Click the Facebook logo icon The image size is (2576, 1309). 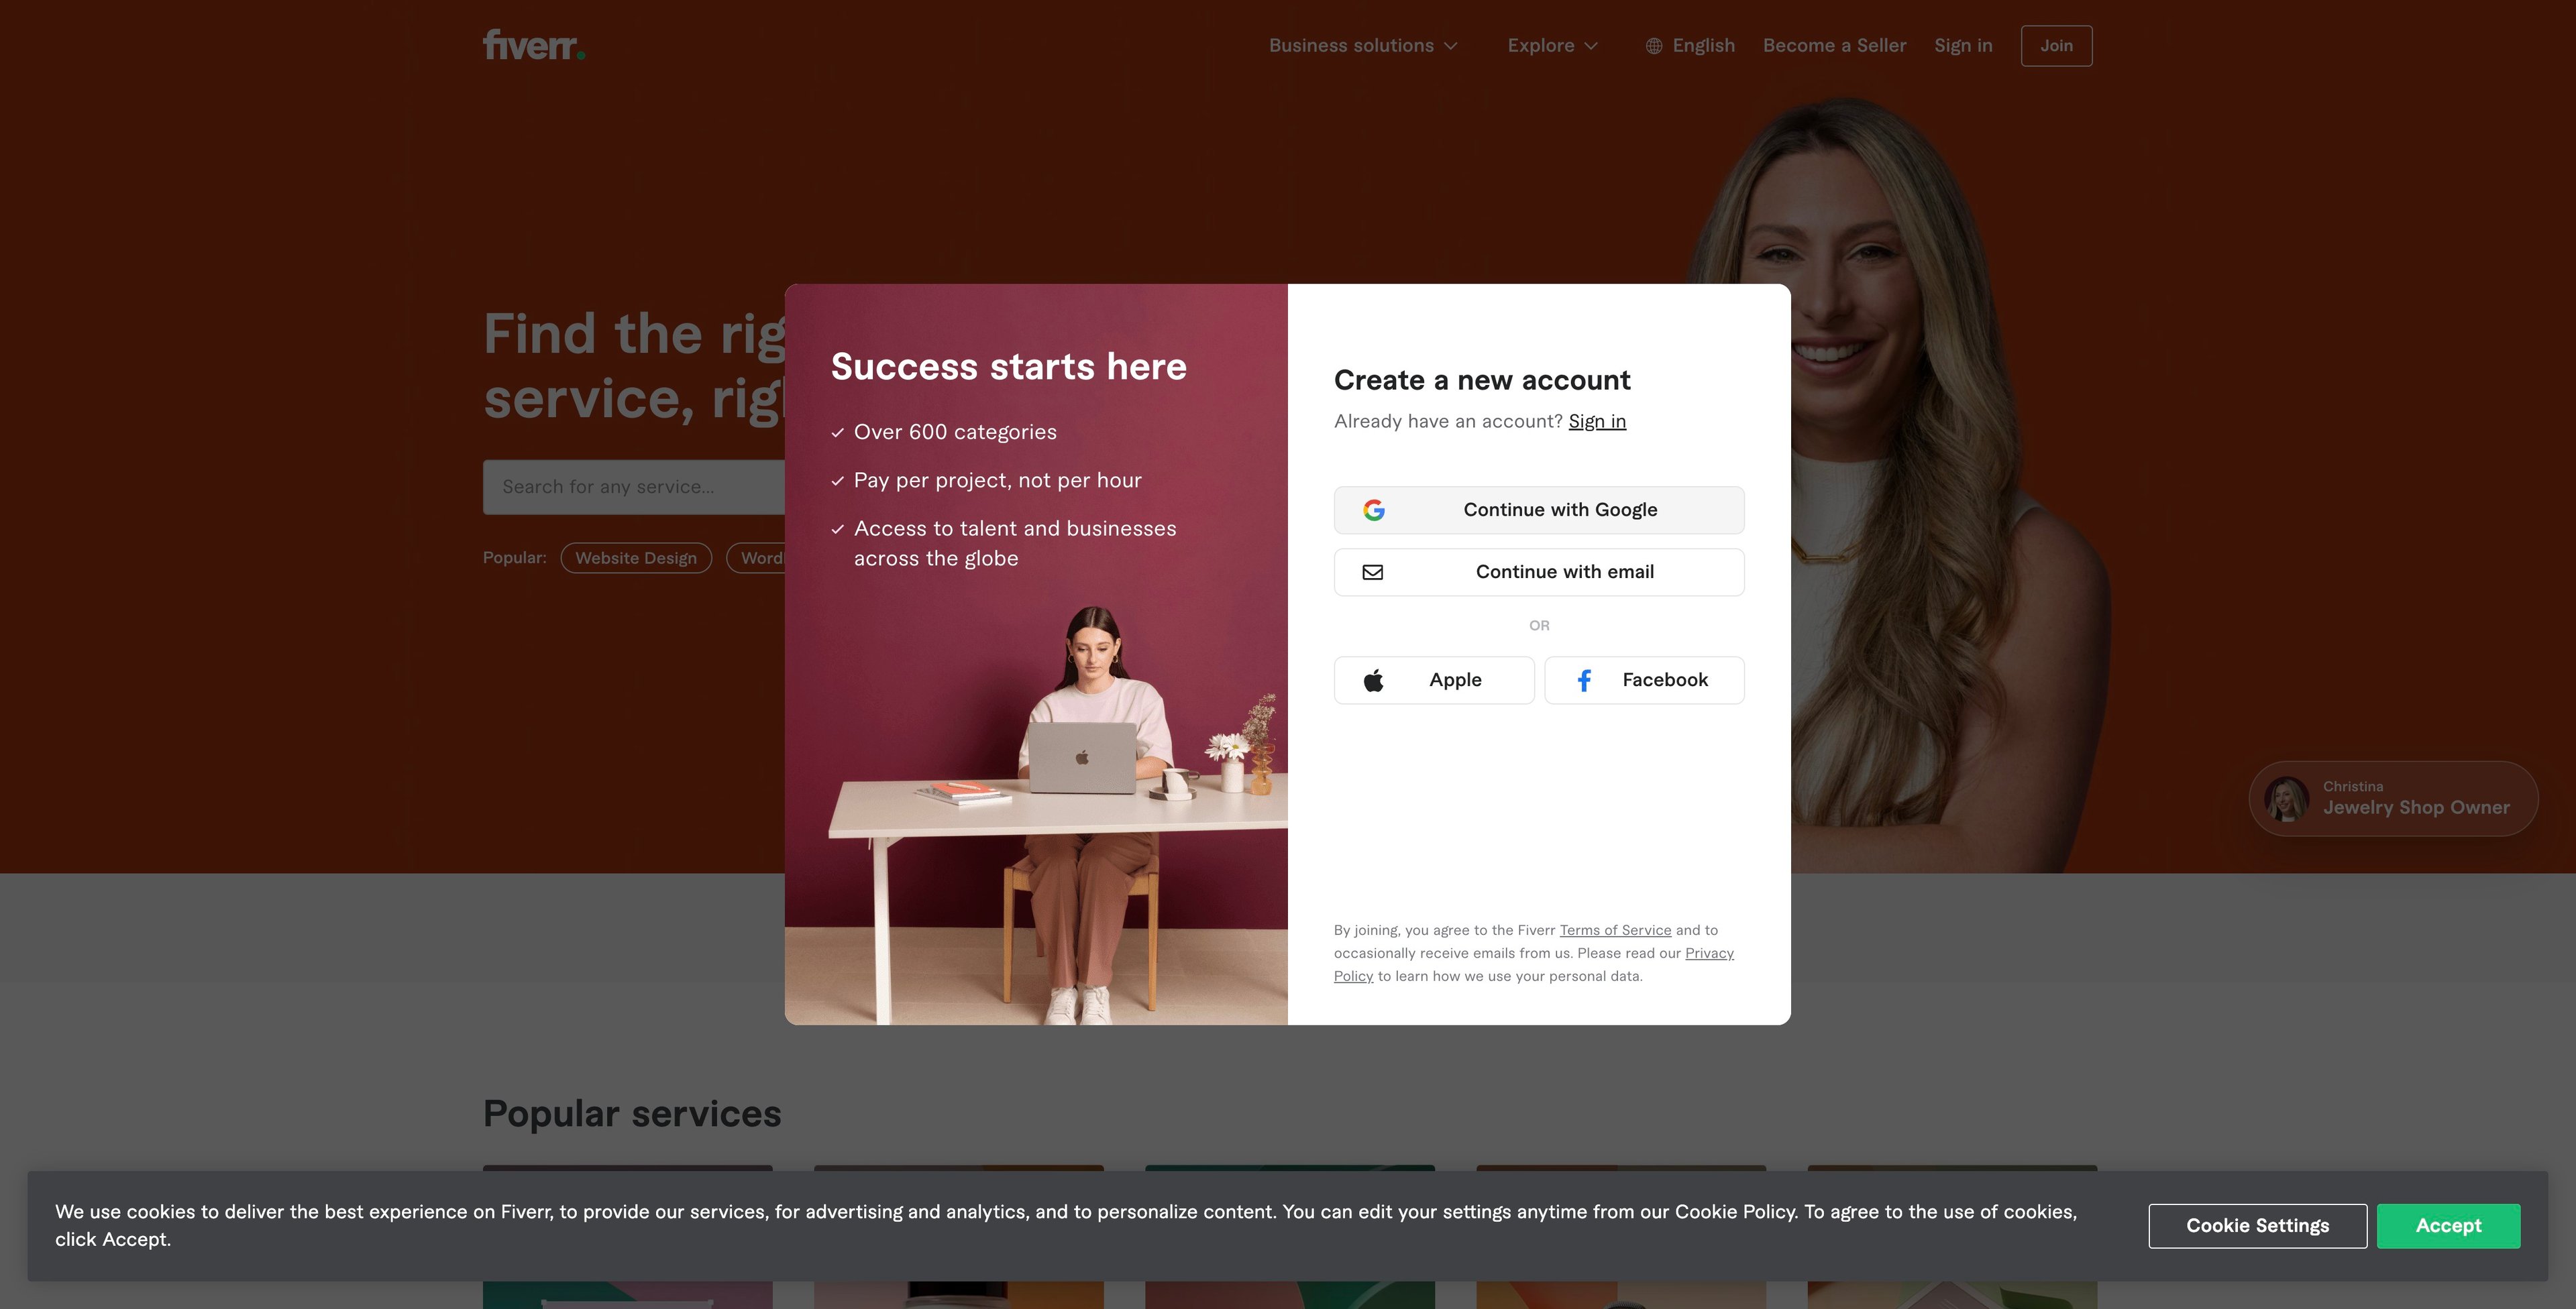coord(1584,680)
